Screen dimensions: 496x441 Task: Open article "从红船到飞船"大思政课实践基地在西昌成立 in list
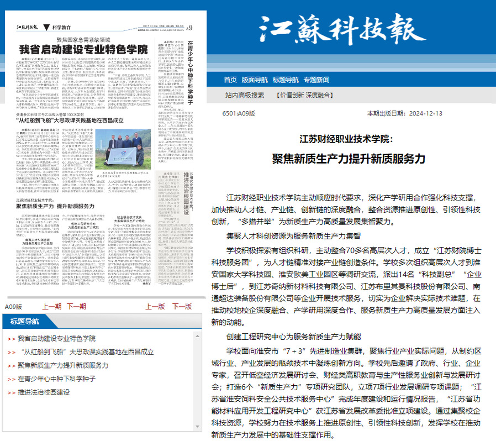pos(87,352)
